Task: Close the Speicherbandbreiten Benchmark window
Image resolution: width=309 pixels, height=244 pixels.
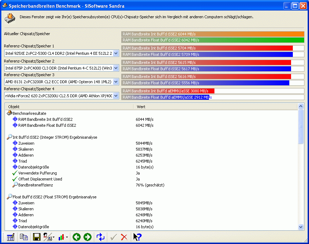Action: [303, 6]
